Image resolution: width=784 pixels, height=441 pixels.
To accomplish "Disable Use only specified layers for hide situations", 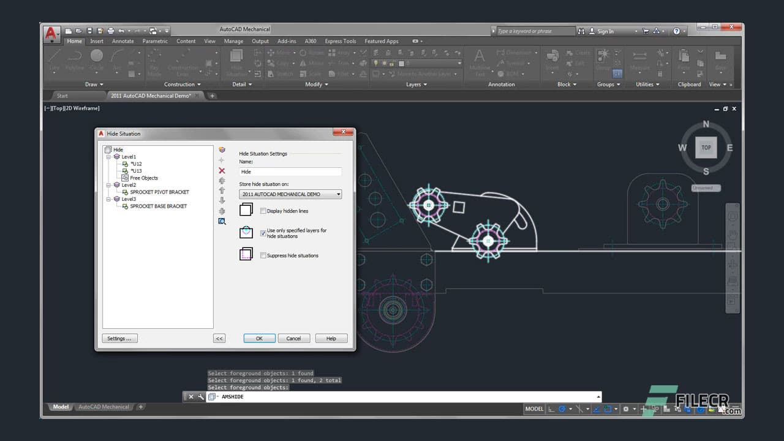I will pyautogui.click(x=263, y=233).
